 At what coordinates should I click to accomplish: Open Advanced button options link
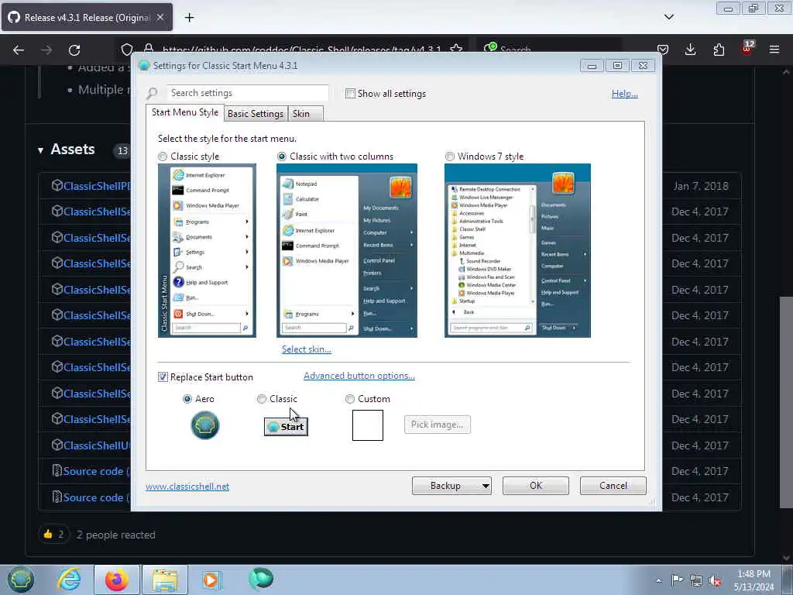click(359, 376)
